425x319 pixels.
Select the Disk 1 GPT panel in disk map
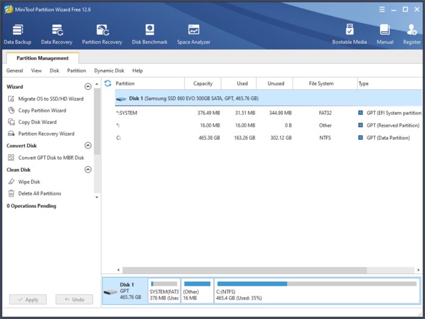tap(125, 291)
